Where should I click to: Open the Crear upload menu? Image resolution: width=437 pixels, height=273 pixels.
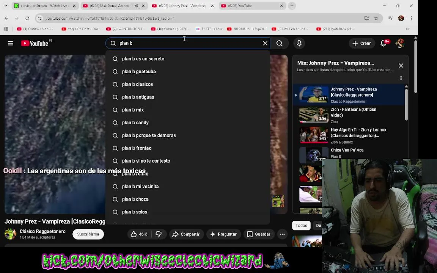[362, 43]
